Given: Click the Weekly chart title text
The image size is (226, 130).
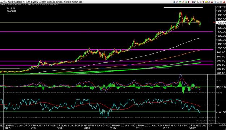Looking at the screenshot, I should tap(10, 2).
